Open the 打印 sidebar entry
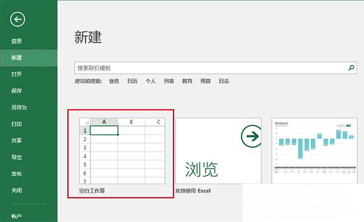Viewport: 364px width, 222px height. tap(16, 124)
